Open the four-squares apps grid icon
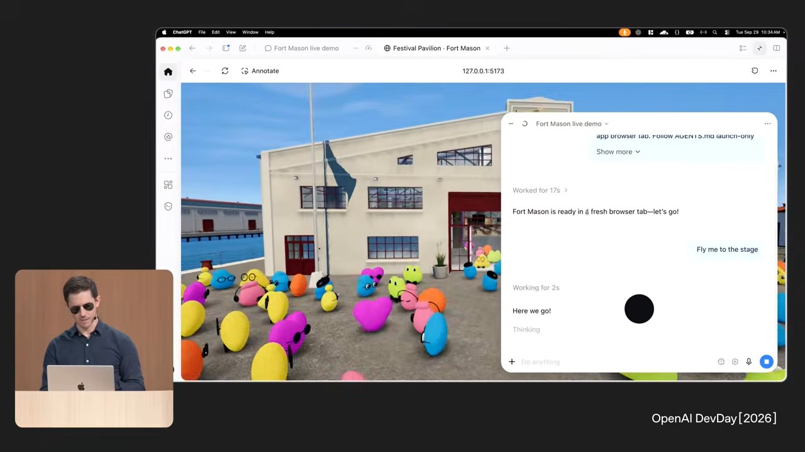Screen dimensions: 805x452 [x=168, y=185]
